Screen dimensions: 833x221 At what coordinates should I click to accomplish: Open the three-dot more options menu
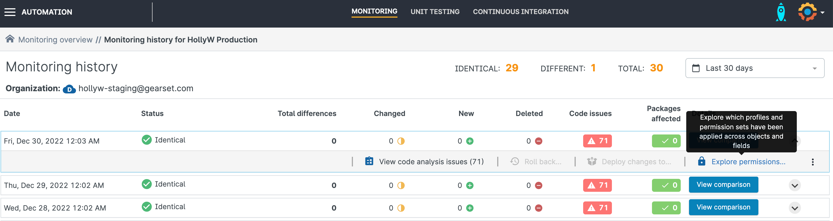[812, 162]
